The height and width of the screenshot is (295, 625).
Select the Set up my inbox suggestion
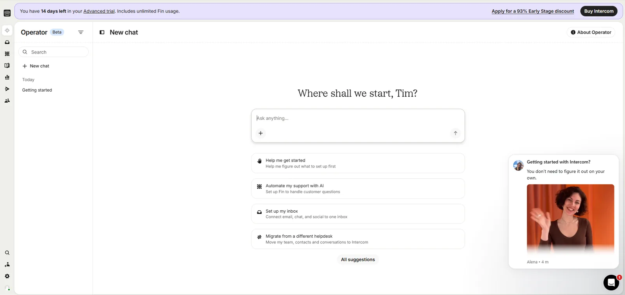click(x=358, y=214)
